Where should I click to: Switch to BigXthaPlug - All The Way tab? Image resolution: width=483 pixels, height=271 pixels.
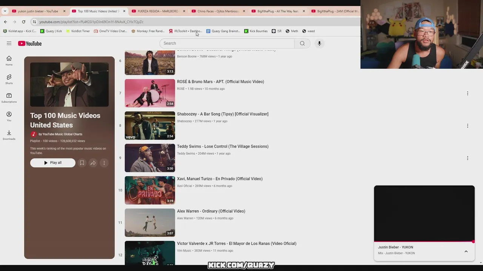278,11
